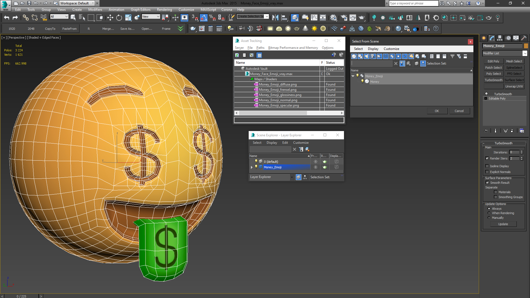Toggle visibility bulb of Money_Emoji layer
Viewport: 530px width, 298px height.
[x=256, y=167]
